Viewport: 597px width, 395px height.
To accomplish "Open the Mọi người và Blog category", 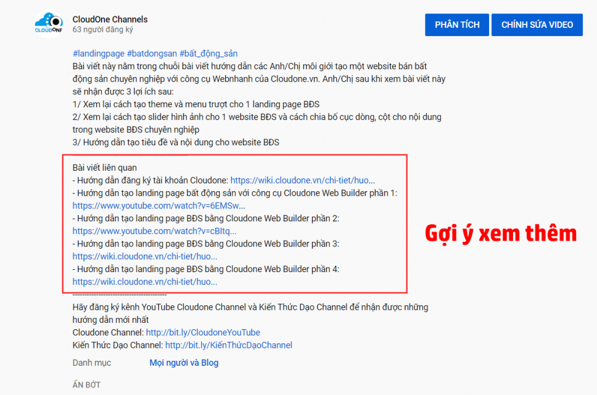I will pos(184,362).
